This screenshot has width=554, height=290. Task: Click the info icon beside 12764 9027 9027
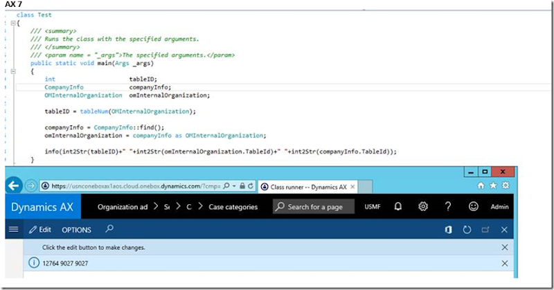(x=34, y=263)
